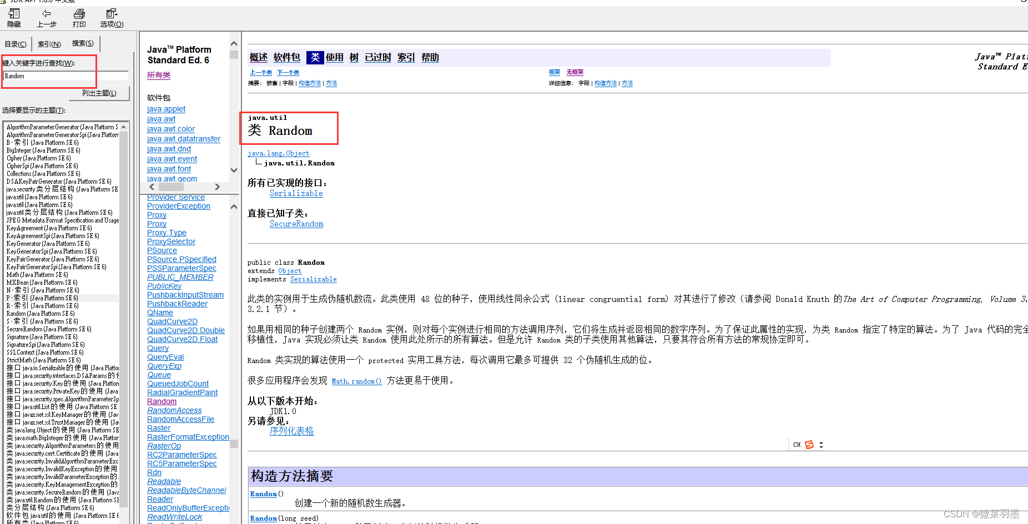Click the package frame scroll up arrow
The image size is (1028, 524).
(234, 44)
